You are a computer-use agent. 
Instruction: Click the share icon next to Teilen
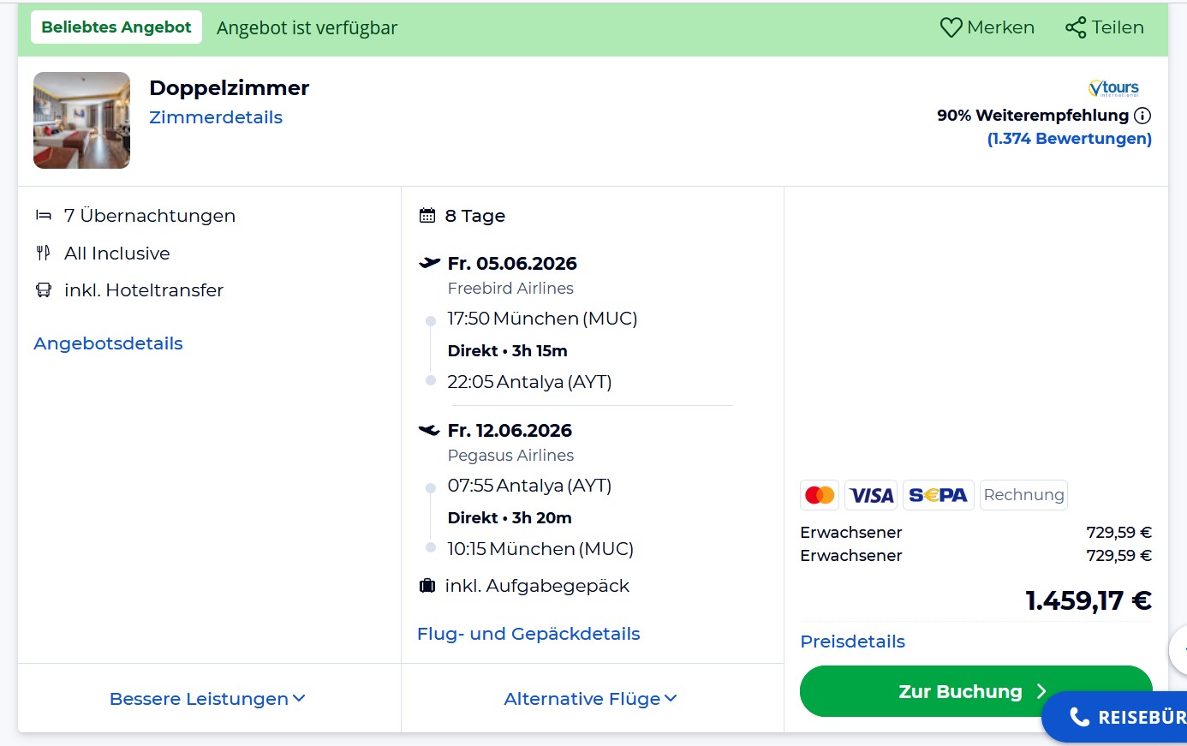[1076, 27]
